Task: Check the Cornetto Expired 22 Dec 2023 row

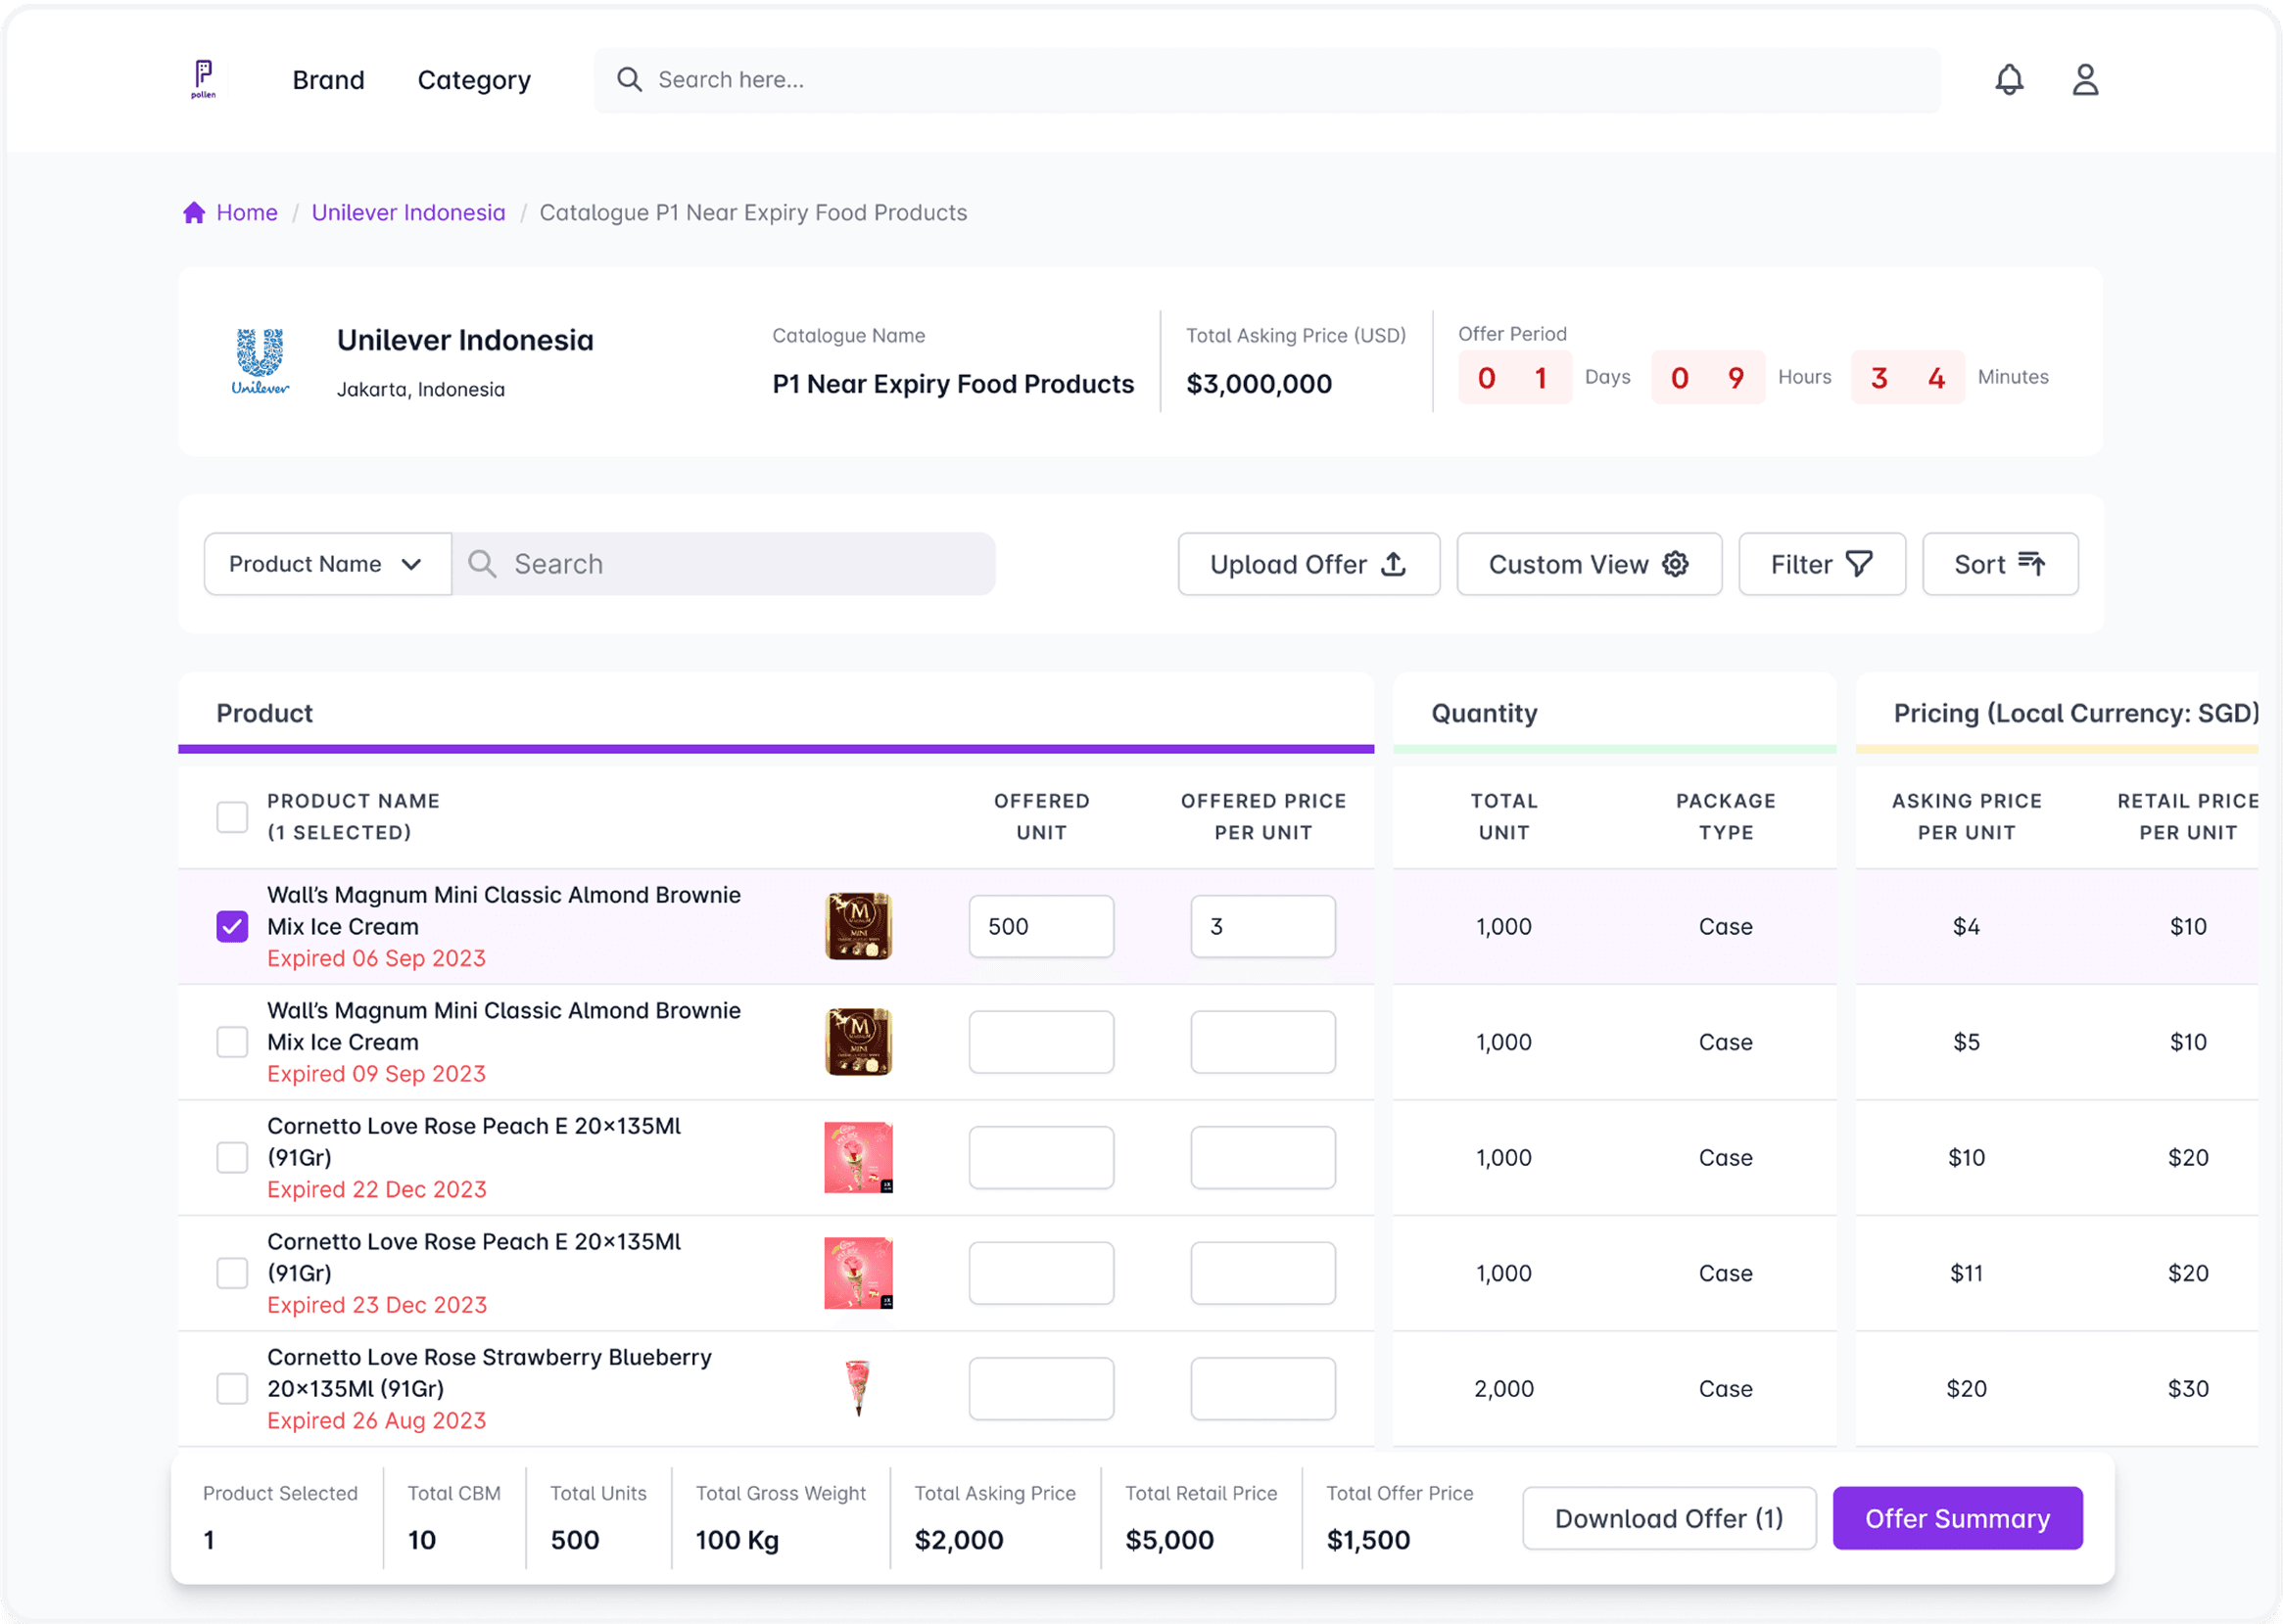Action: coord(232,1158)
